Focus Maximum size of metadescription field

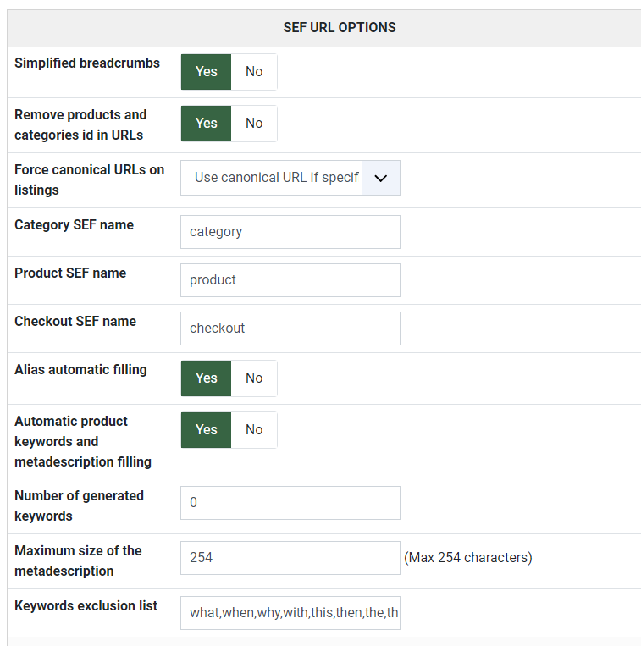290,558
